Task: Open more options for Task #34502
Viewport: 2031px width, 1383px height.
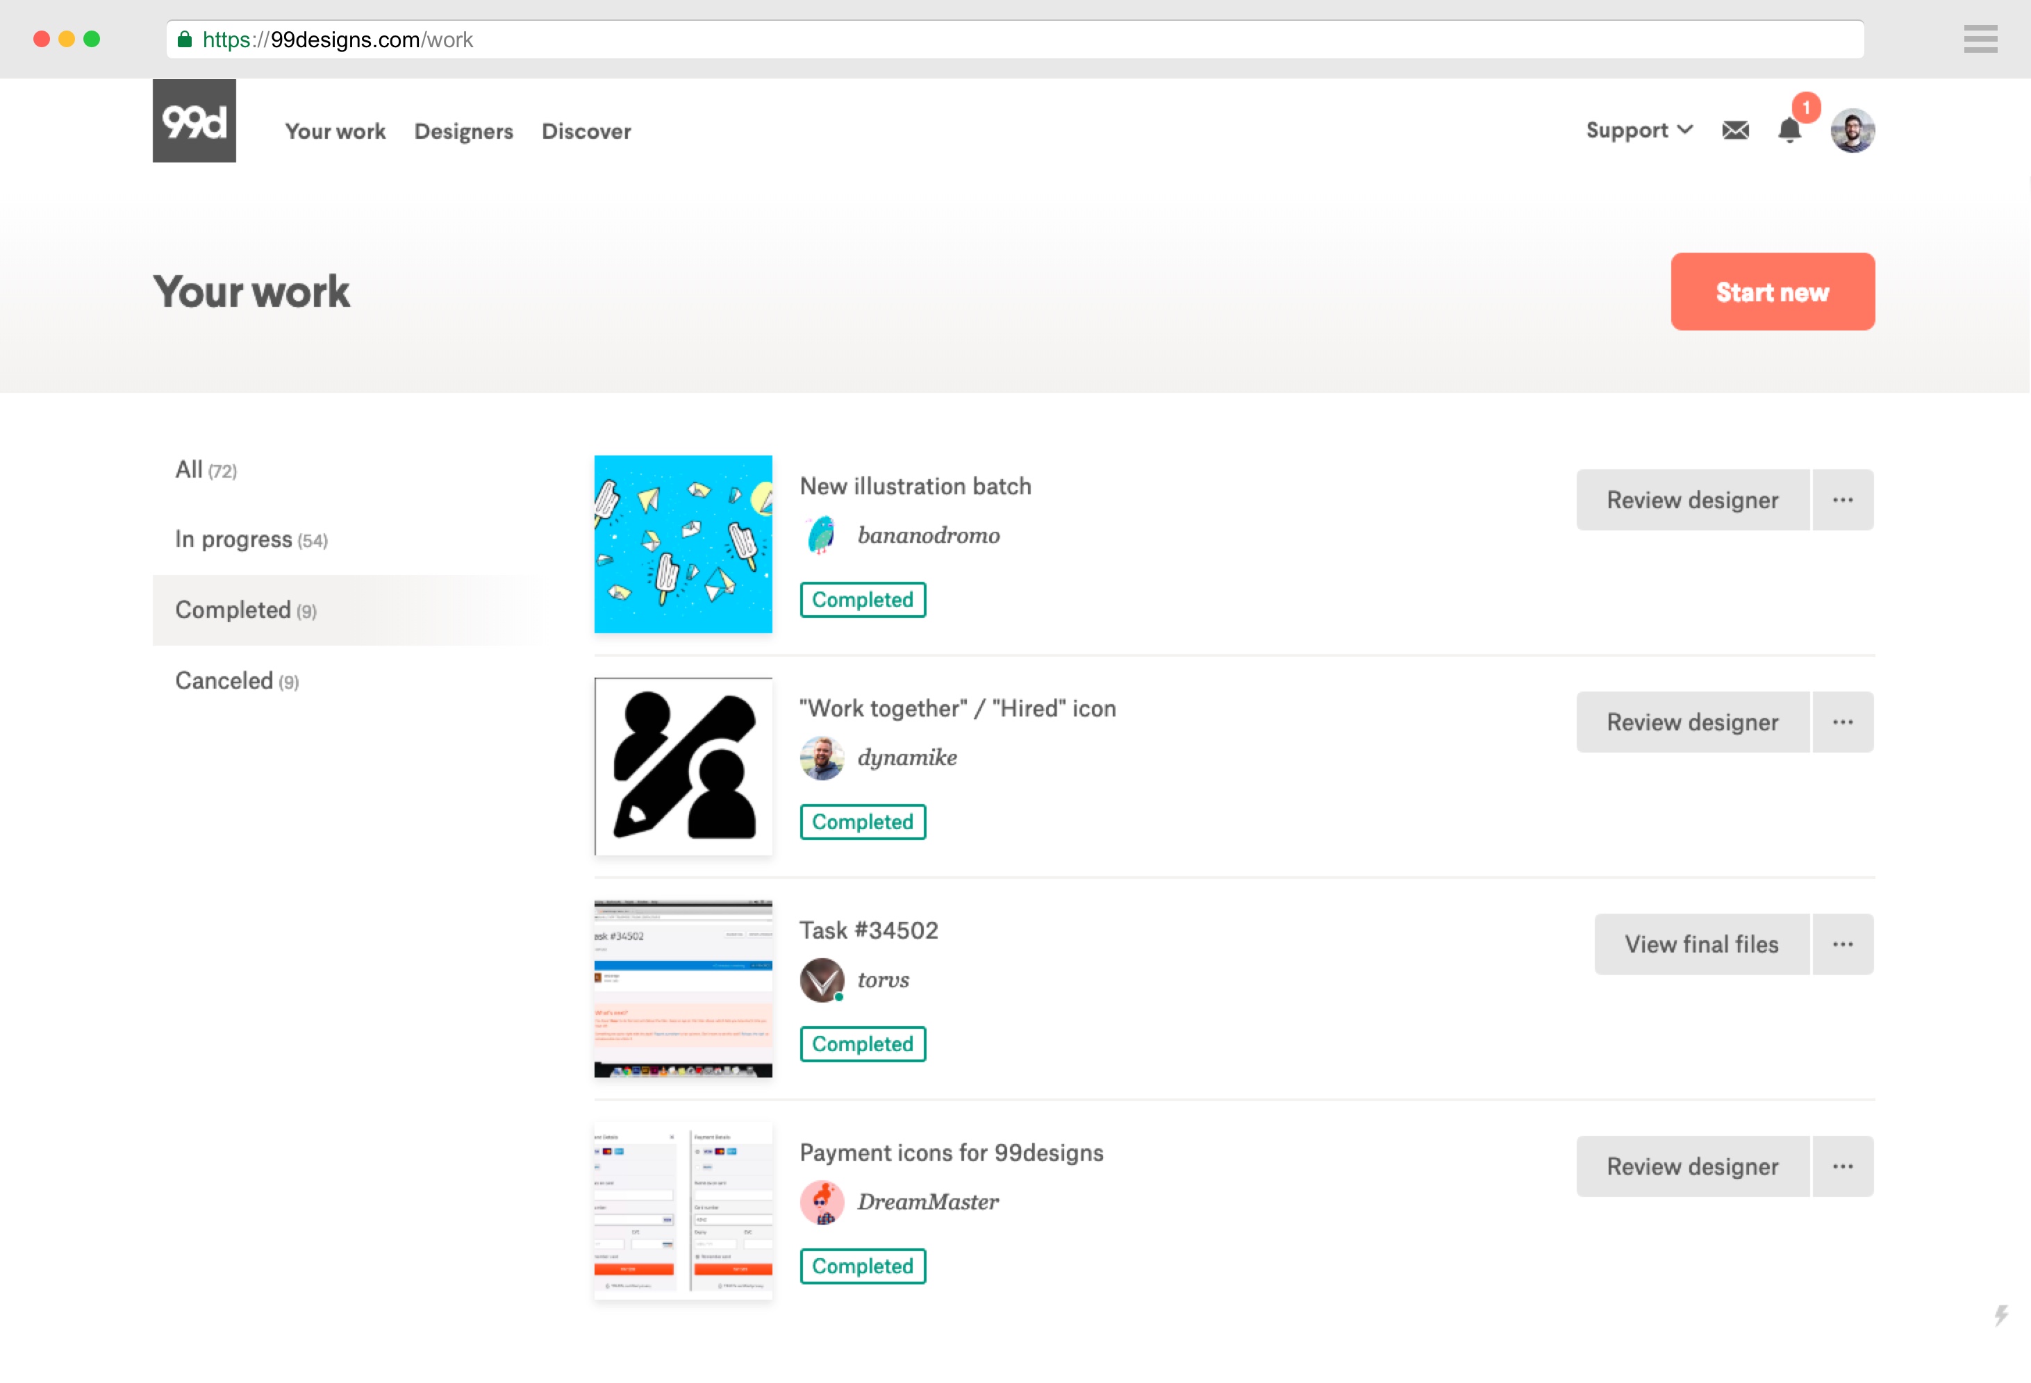Action: [x=1843, y=944]
